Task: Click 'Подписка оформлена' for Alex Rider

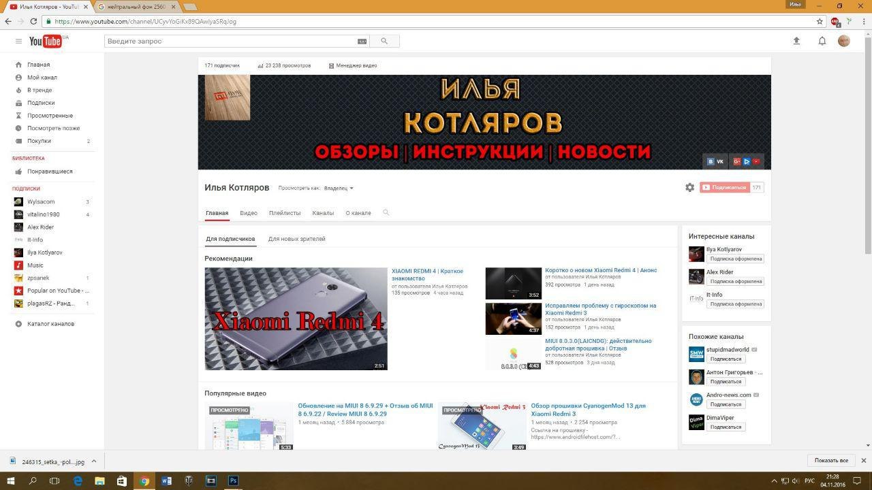Action: tap(735, 281)
